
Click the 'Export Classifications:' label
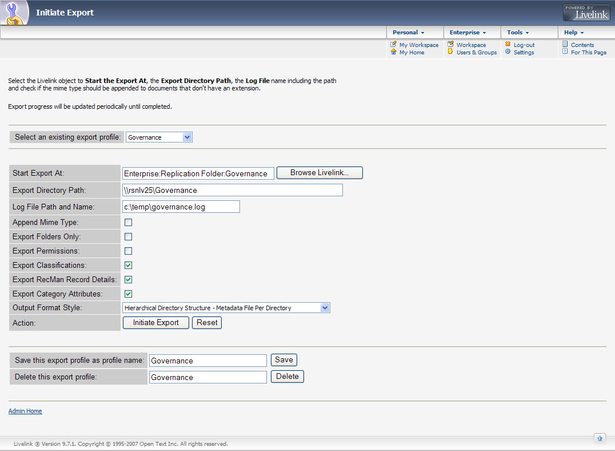pyautogui.click(x=49, y=265)
